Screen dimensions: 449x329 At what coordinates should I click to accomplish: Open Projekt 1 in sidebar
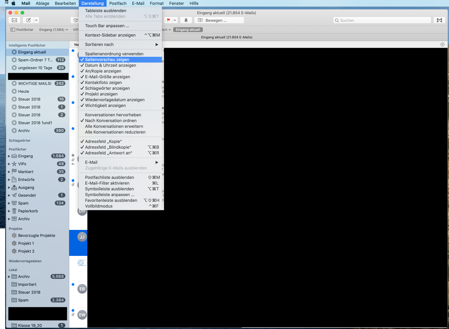tap(38, 243)
